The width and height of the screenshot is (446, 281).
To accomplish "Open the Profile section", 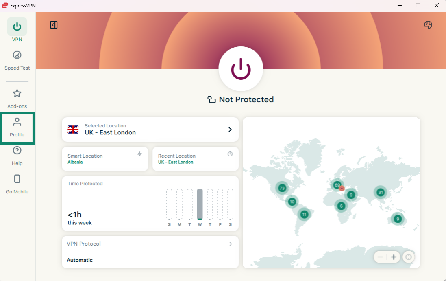I will pos(17,127).
